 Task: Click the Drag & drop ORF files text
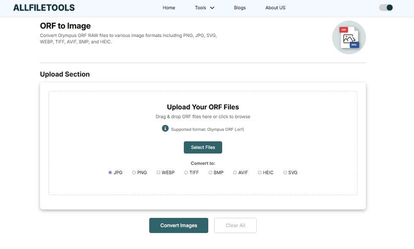203,117
